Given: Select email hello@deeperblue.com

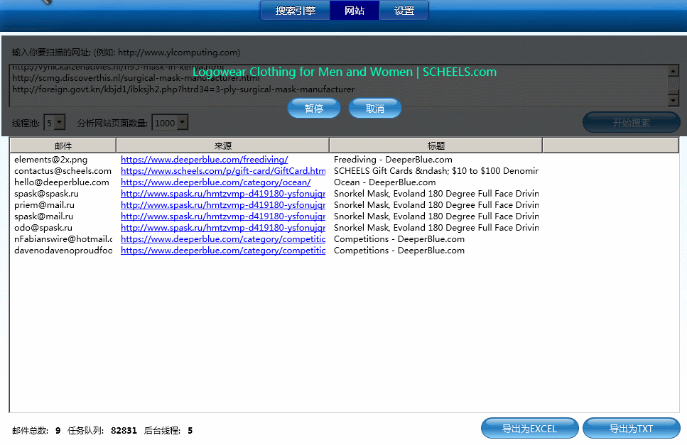Looking at the screenshot, I should coord(61,182).
